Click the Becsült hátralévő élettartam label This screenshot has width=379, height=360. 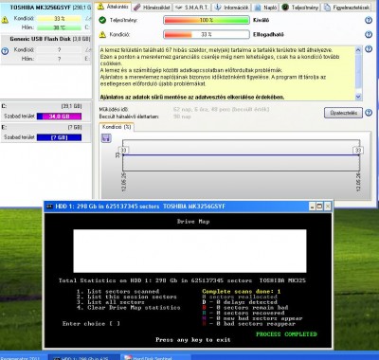[129, 117]
